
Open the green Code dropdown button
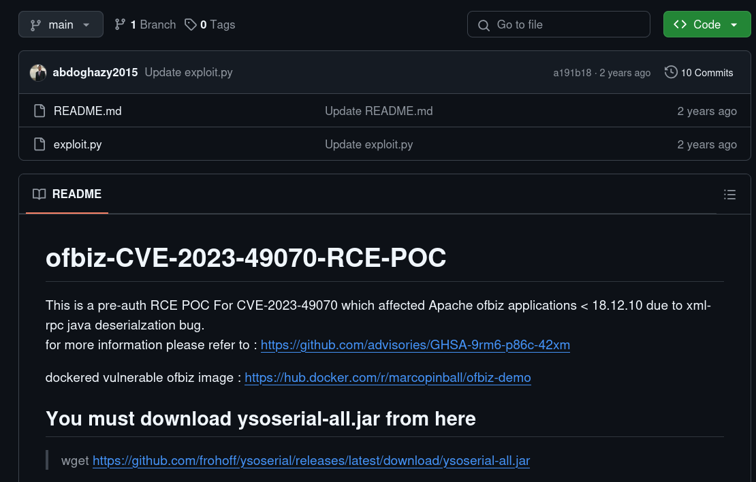point(707,25)
